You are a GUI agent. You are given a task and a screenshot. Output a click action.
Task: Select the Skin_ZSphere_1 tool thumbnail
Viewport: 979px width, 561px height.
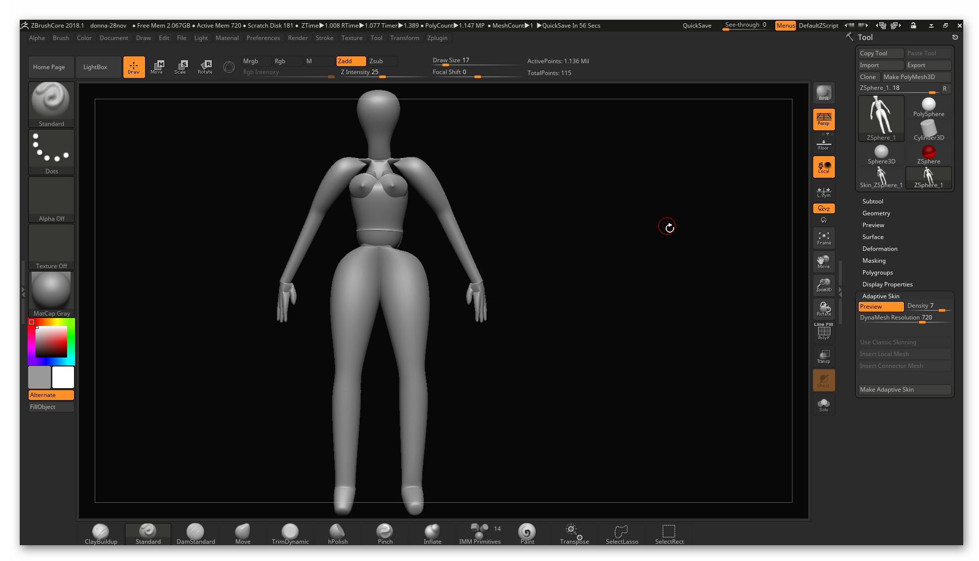(881, 178)
